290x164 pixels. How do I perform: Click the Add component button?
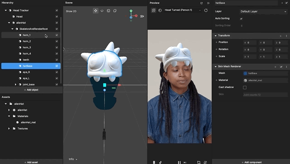point(251,162)
